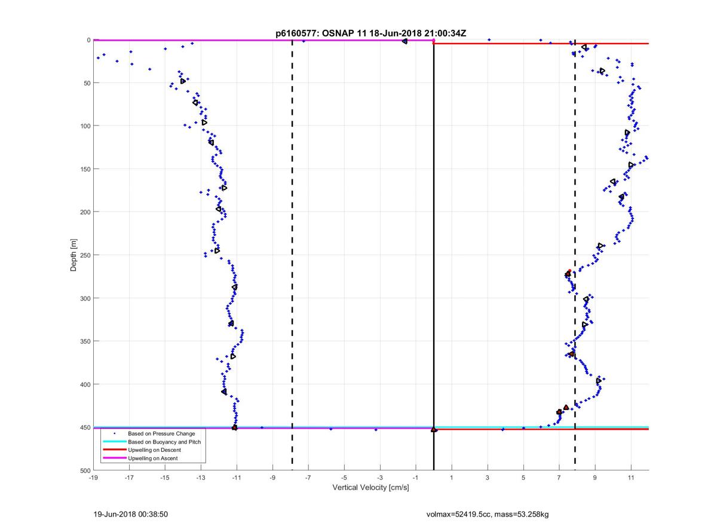717x529 pixels.
Task: Click the x-axis tick label '-9'
Action: [272, 478]
